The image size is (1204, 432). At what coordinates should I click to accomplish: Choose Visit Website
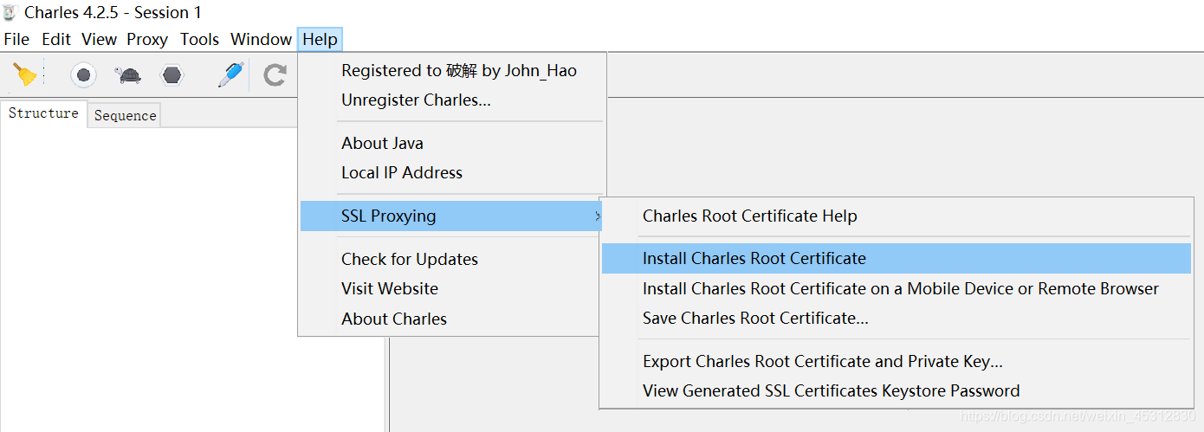tap(451, 289)
